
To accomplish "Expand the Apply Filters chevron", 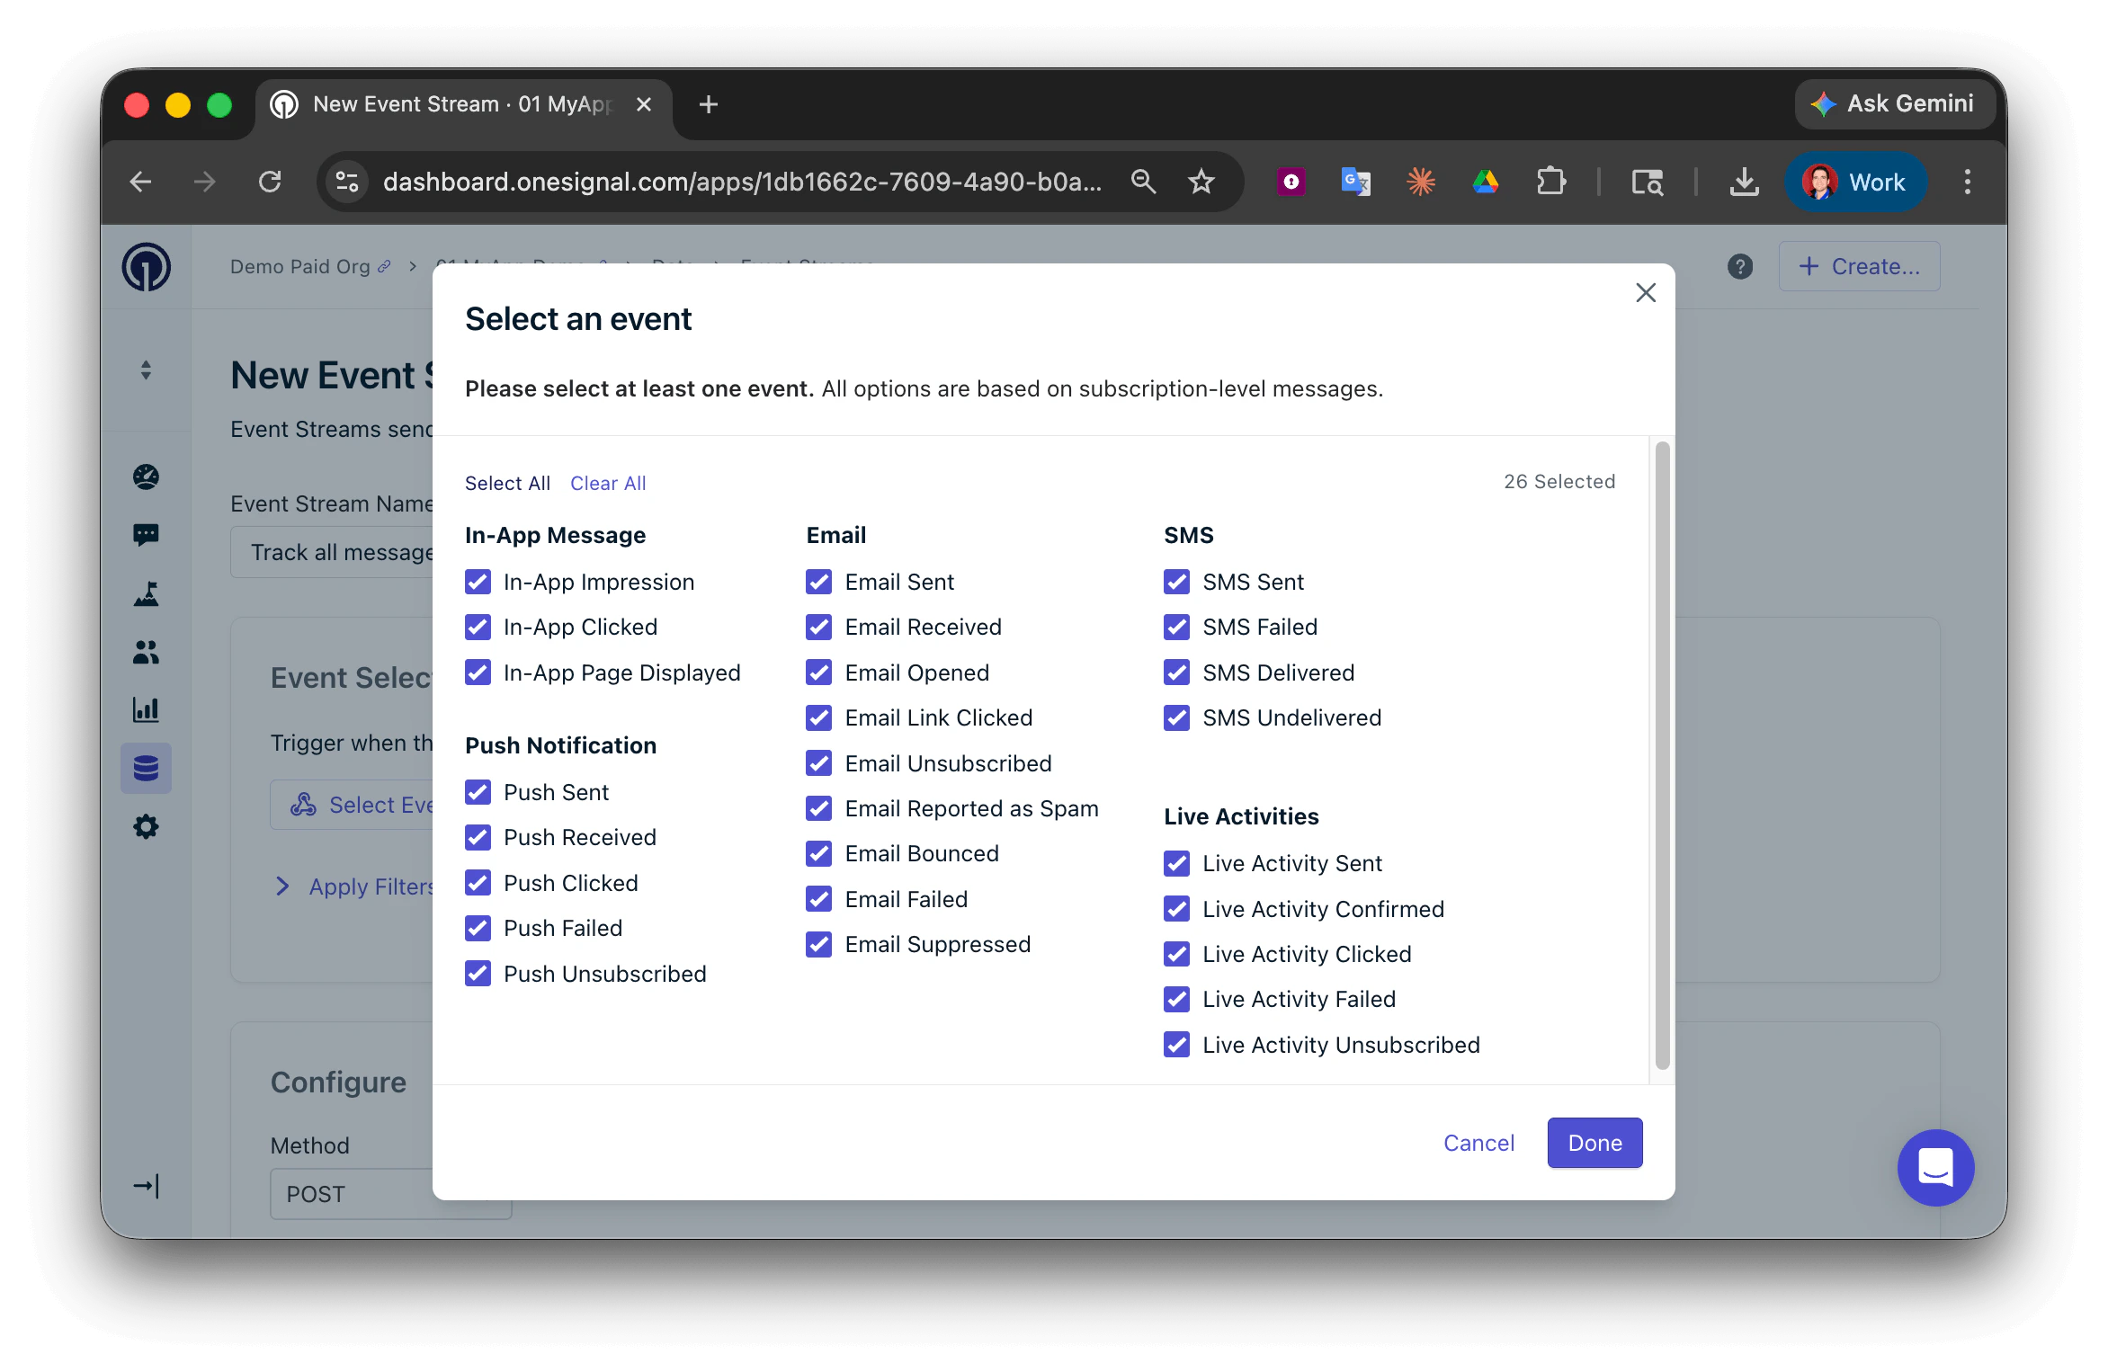I will coord(282,886).
